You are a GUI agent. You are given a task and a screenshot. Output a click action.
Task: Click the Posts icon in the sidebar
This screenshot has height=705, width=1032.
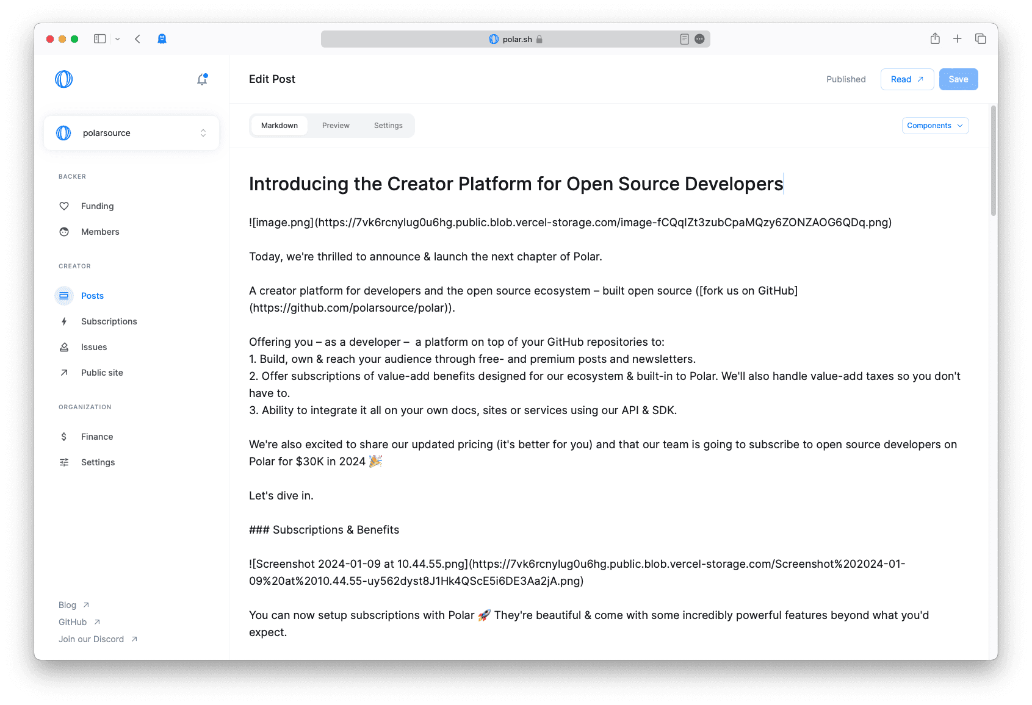click(x=64, y=296)
